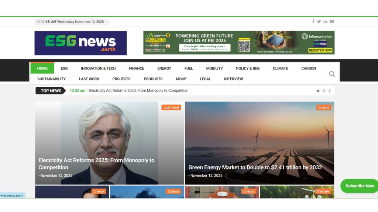Select the CARBON navigation item
The image size is (378, 212).
click(308, 68)
